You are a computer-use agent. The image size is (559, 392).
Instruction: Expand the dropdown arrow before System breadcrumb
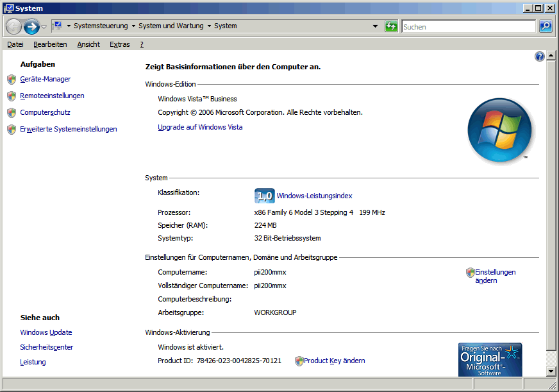pos(209,26)
